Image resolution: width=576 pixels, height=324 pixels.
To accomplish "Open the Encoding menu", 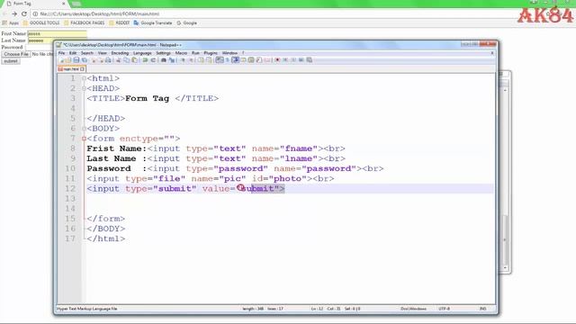I will [x=120, y=53].
